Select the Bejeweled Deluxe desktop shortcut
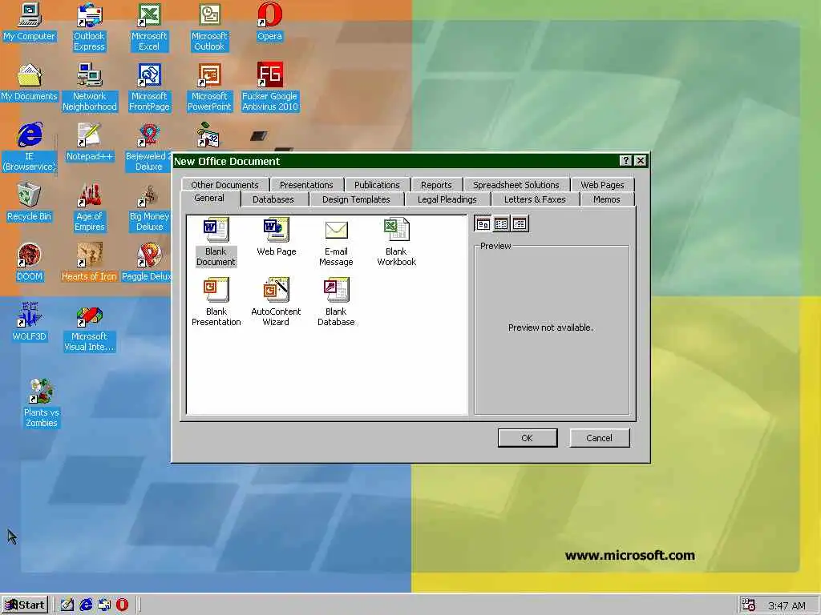The image size is (821, 615). point(148,147)
